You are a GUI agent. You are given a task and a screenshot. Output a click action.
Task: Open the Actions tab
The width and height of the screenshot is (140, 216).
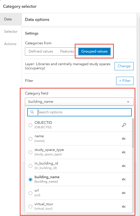coord(10,44)
